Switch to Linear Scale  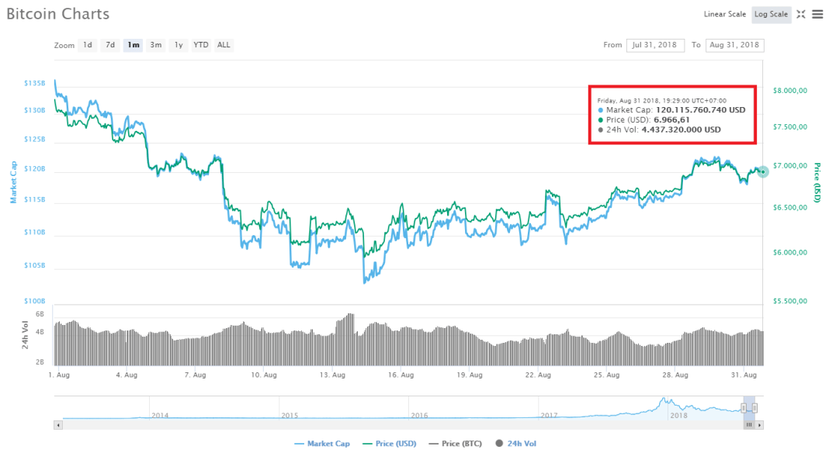(x=724, y=14)
